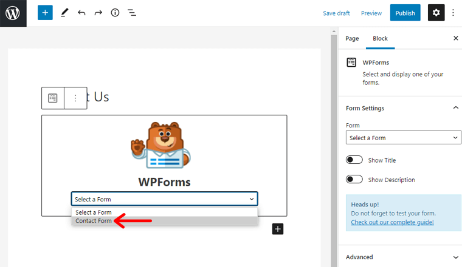Expand the Advanced panel

(x=402, y=257)
